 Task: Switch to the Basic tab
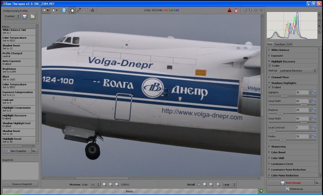click(270, 44)
